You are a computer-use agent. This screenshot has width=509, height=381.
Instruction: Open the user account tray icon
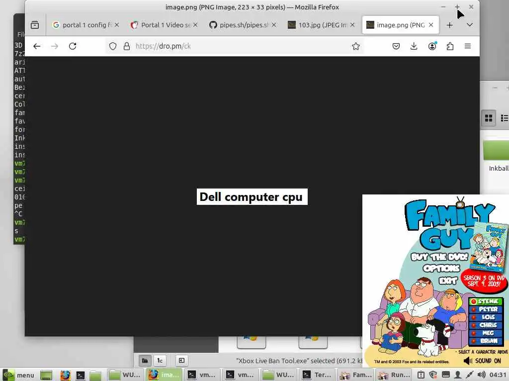(458, 375)
